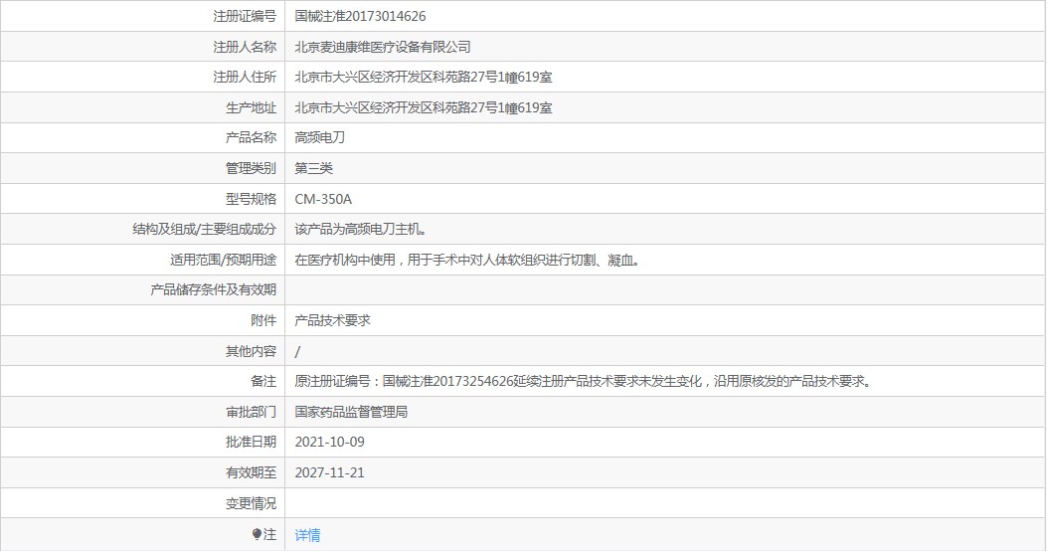Click the lightbulb icon beside 注
This screenshot has height=552, width=1048.
[x=257, y=534]
